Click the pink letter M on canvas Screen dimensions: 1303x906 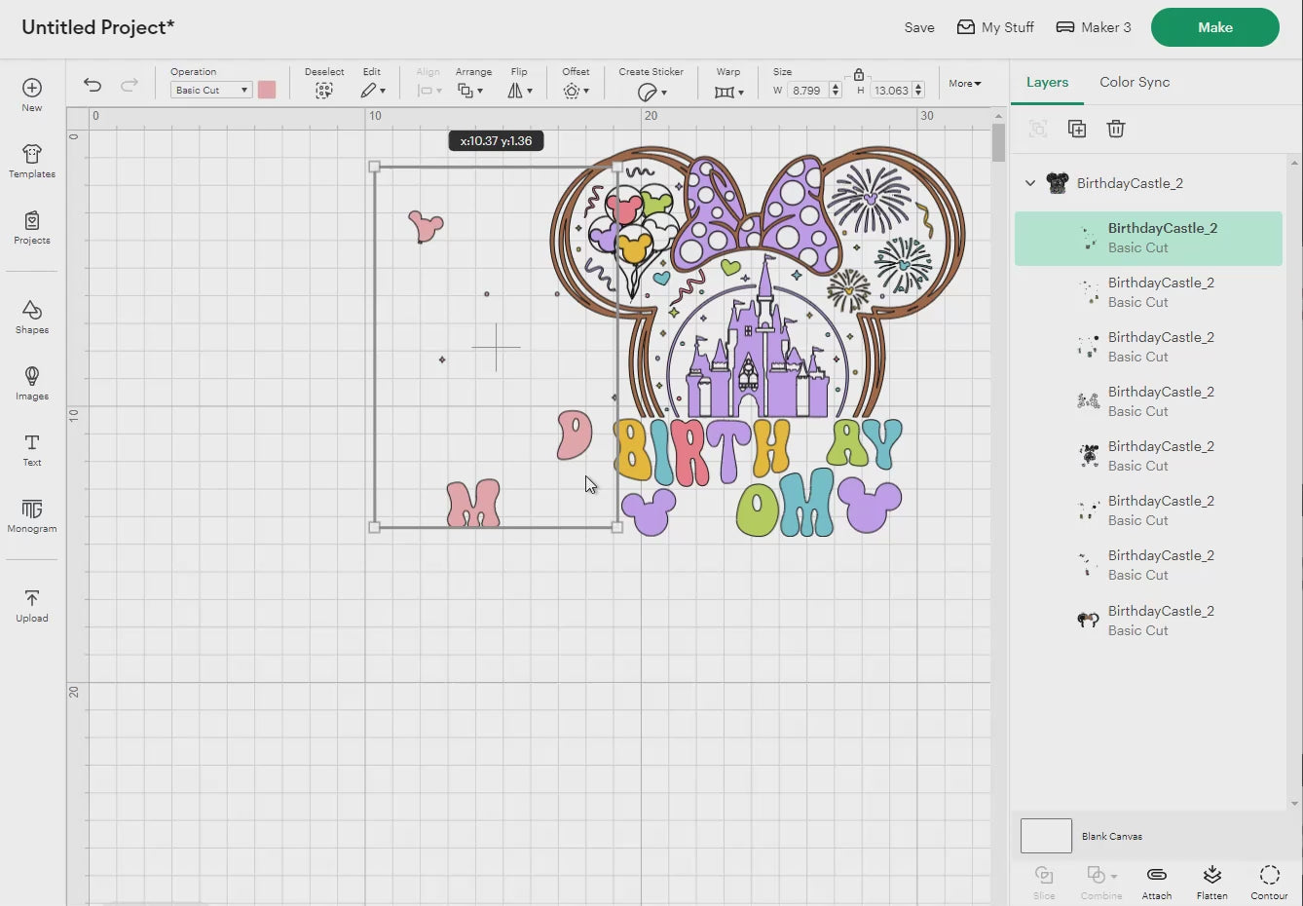[473, 504]
